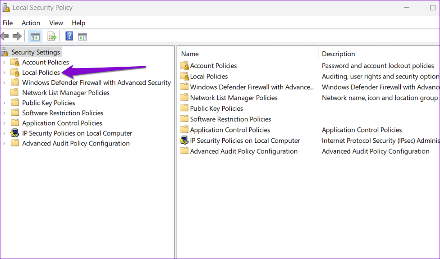Expand the Application Control Policies node
This screenshot has height=259, width=440.
click(4, 123)
